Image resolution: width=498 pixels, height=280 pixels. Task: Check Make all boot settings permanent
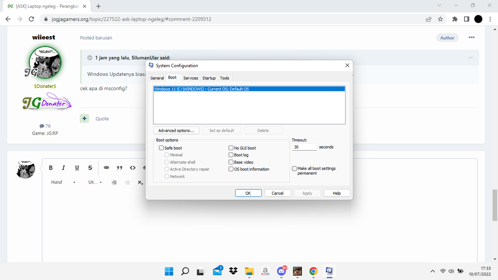click(295, 169)
